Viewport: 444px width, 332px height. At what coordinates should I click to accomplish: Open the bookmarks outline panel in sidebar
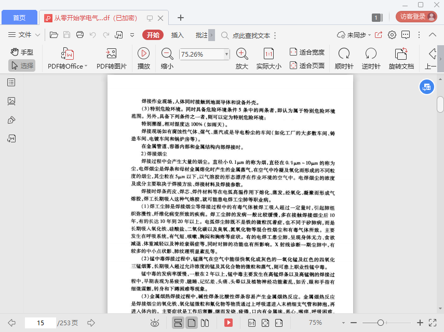(x=11, y=83)
